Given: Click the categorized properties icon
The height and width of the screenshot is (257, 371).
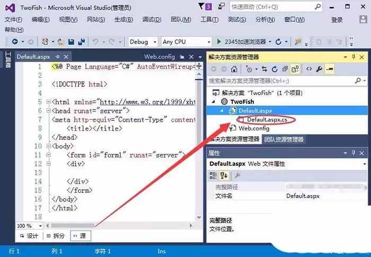Looking at the screenshot, I should [x=213, y=175].
